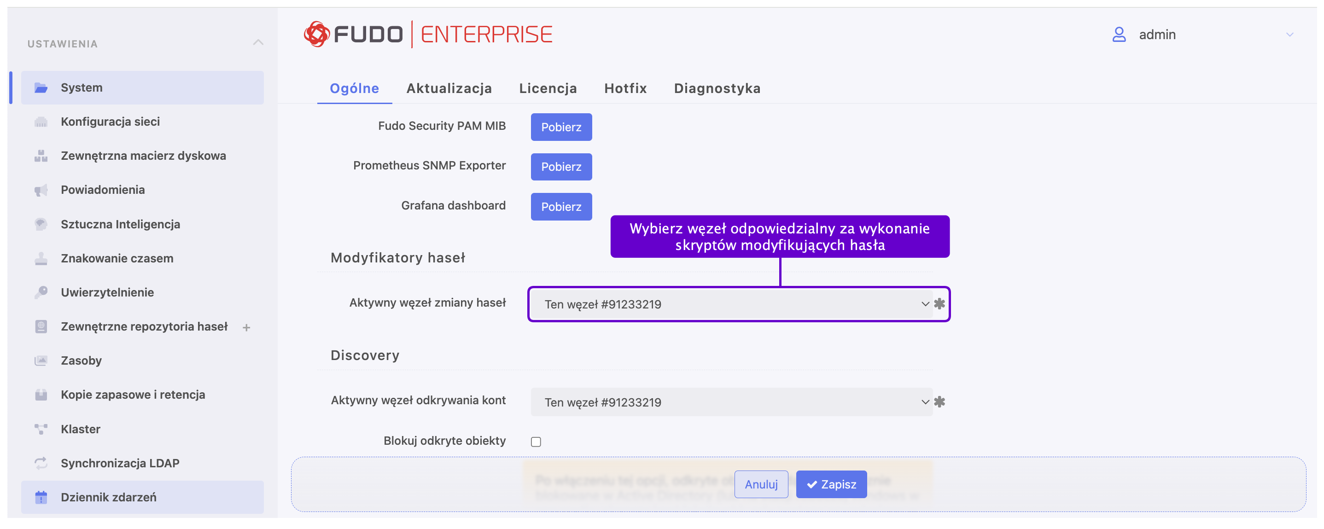Click asterisk beside Aktywny węzeł zmiany haseł
The width and height of the screenshot is (1324, 529).
939,304
